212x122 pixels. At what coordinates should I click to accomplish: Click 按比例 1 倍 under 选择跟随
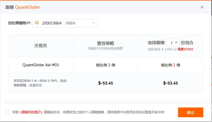(x=171, y=65)
